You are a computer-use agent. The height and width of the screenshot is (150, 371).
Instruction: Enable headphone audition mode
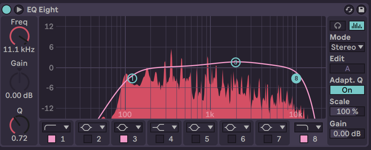point(338,26)
